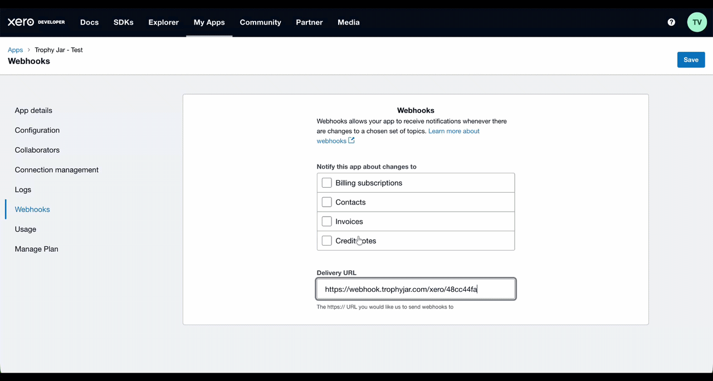Open the help question mark icon
Image resolution: width=713 pixels, height=381 pixels.
click(x=671, y=22)
